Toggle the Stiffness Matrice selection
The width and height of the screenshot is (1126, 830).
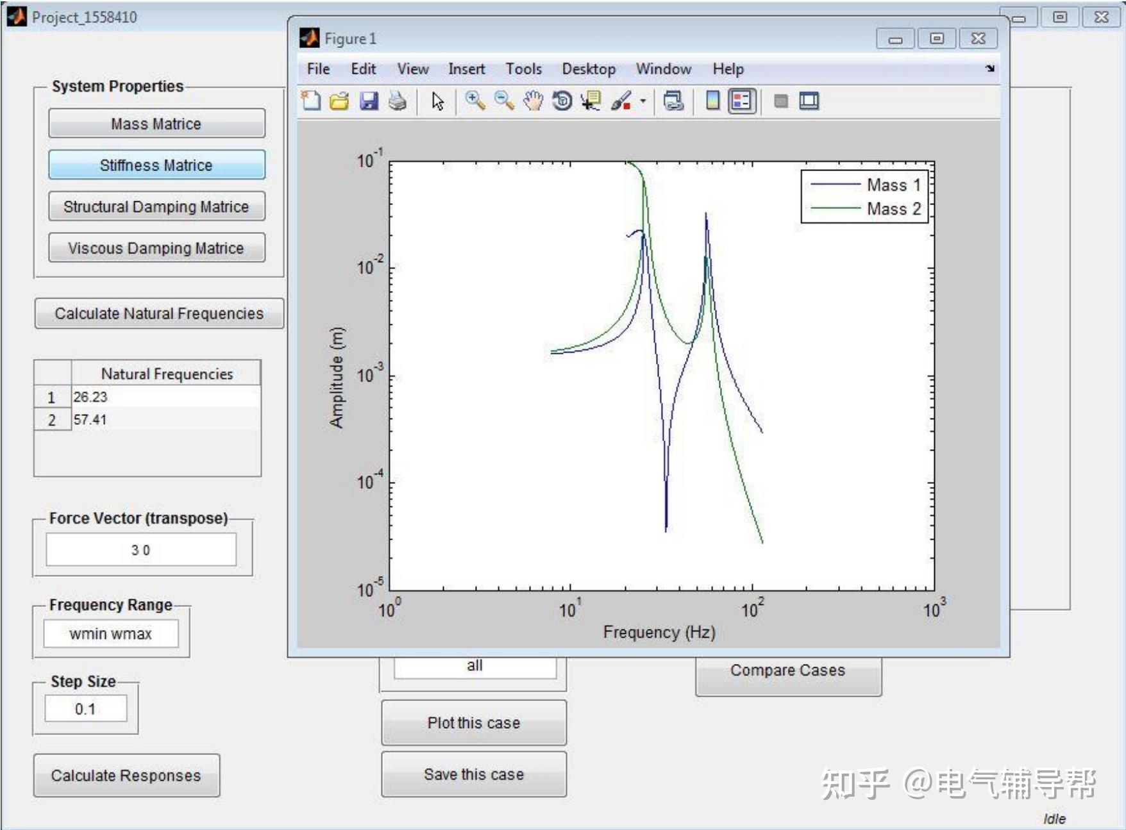[x=156, y=165]
